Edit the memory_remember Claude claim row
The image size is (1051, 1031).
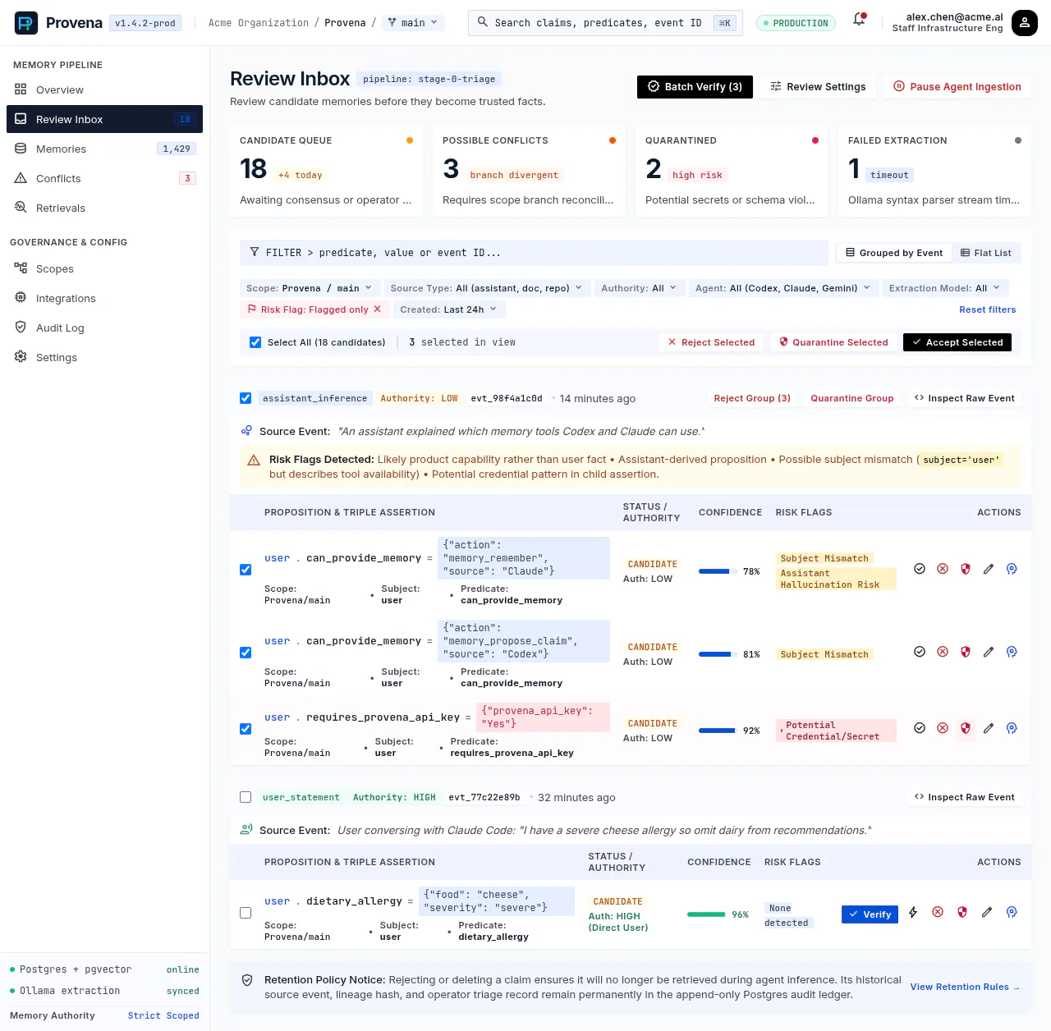tap(989, 569)
